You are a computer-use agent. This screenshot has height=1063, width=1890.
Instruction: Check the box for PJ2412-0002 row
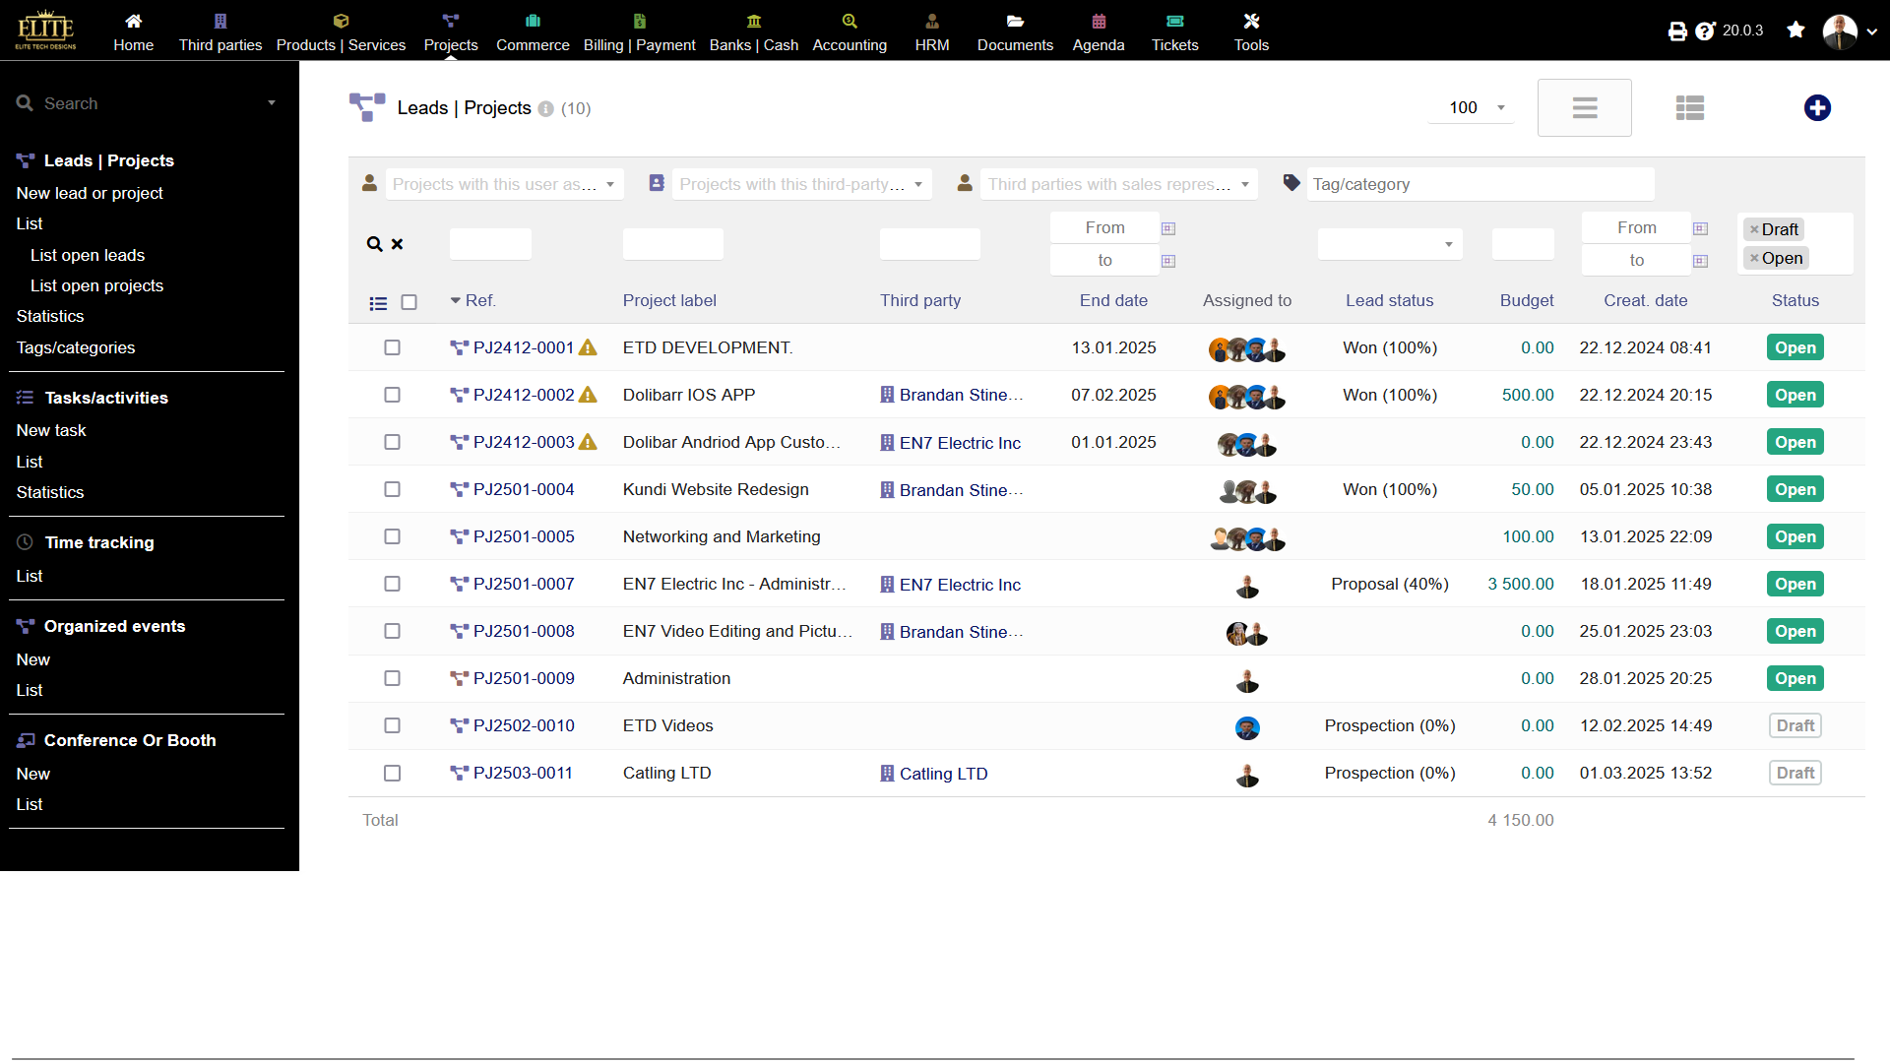coord(392,395)
